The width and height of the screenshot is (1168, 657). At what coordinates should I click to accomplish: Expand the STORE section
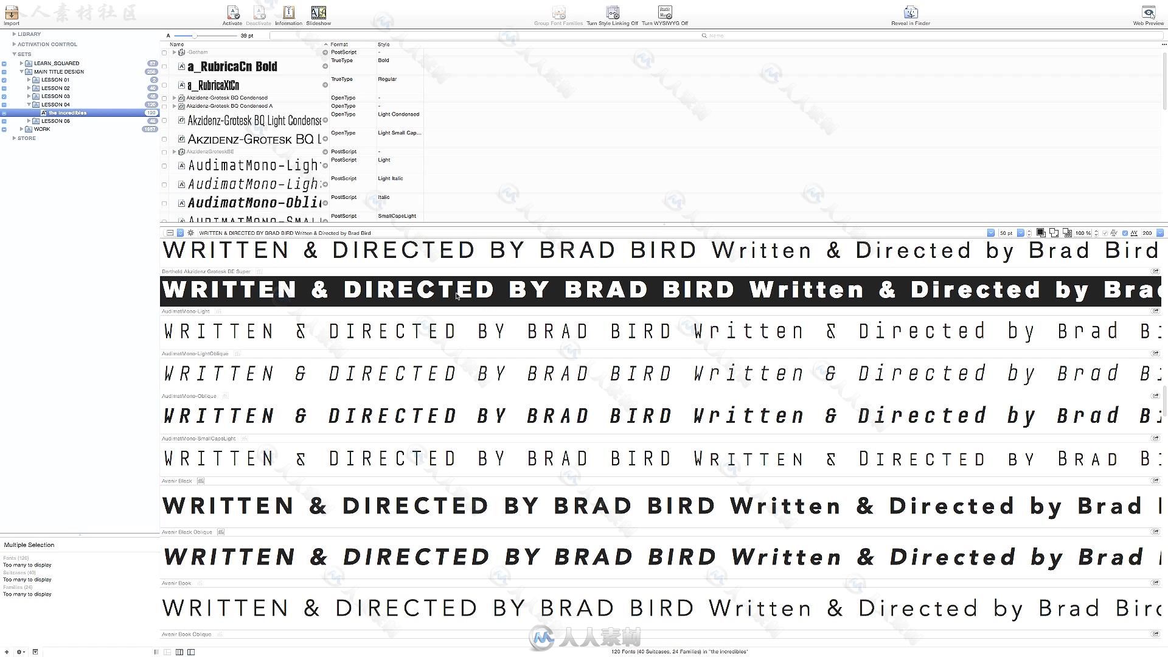click(14, 138)
